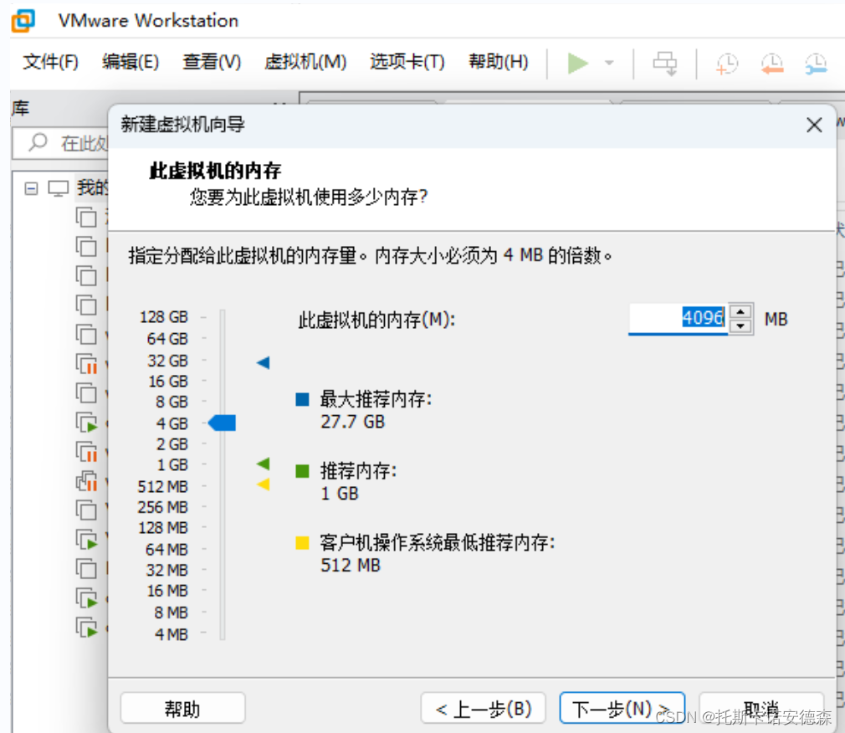Viewport: 845px width, 733px height.
Task: Click the green recommended memory marker
Action: pyautogui.click(x=263, y=464)
